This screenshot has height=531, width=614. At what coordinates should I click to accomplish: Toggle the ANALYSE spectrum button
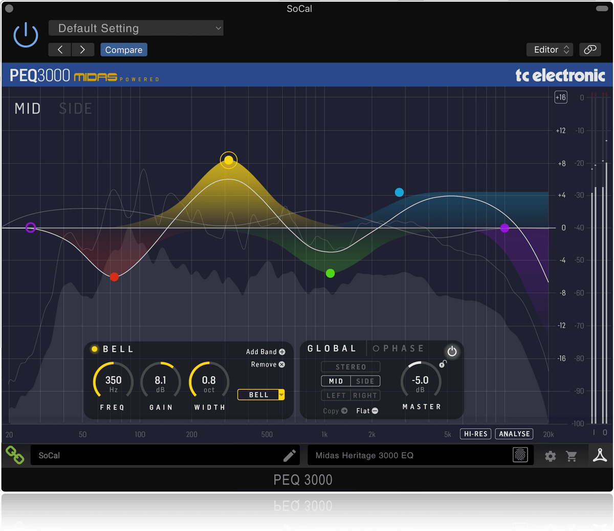[514, 434]
